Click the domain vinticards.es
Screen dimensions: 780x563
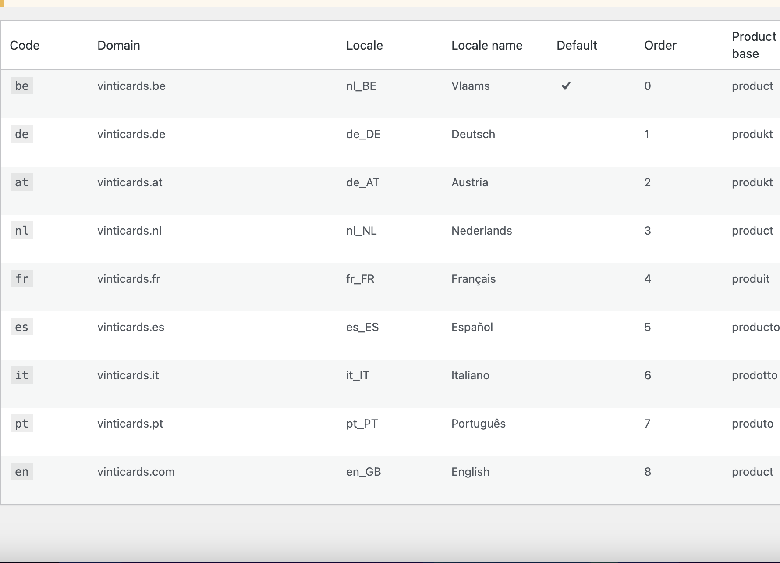tap(131, 327)
